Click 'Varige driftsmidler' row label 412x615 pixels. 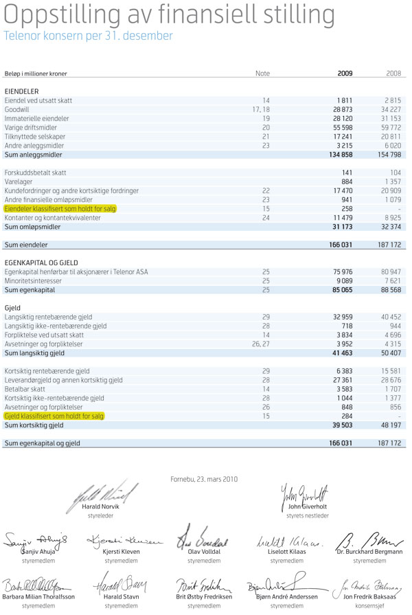click(31, 128)
